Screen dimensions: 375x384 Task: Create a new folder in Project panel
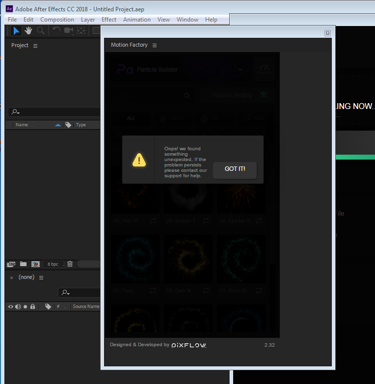[x=23, y=264]
